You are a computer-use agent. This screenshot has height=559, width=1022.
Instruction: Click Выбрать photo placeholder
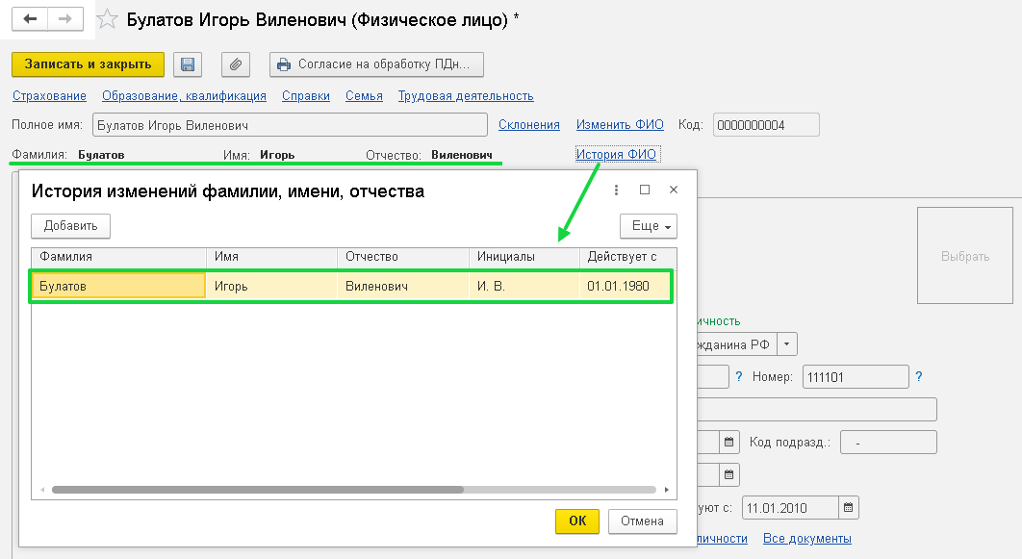click(964, 256)
